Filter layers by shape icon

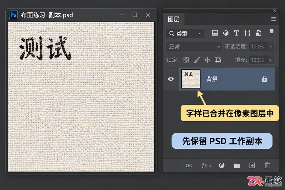pos(247,33)
